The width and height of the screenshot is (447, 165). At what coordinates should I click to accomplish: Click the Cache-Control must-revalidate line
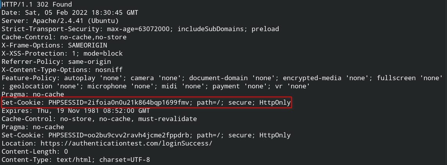(99, 119)
